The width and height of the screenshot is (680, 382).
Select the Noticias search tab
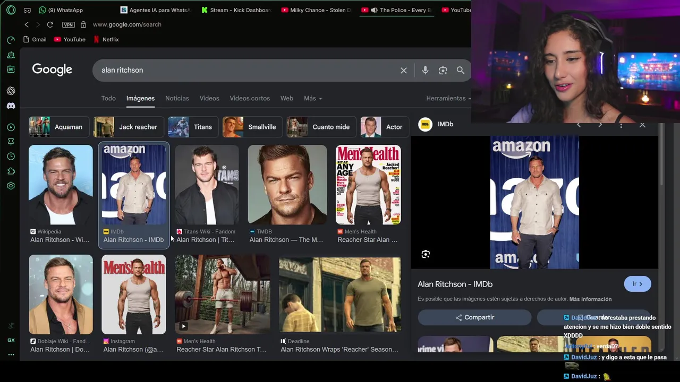(177, 98)
